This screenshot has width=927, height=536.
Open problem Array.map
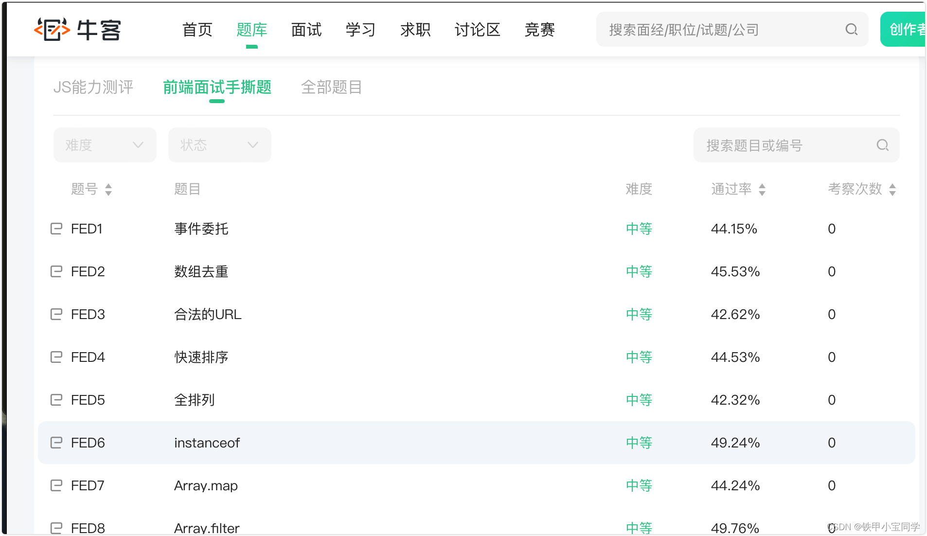click(206, 485)
